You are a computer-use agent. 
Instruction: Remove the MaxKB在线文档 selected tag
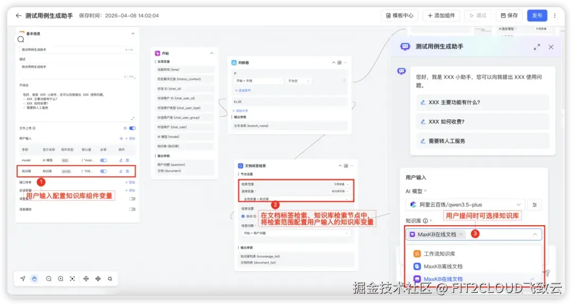point(461,234)
